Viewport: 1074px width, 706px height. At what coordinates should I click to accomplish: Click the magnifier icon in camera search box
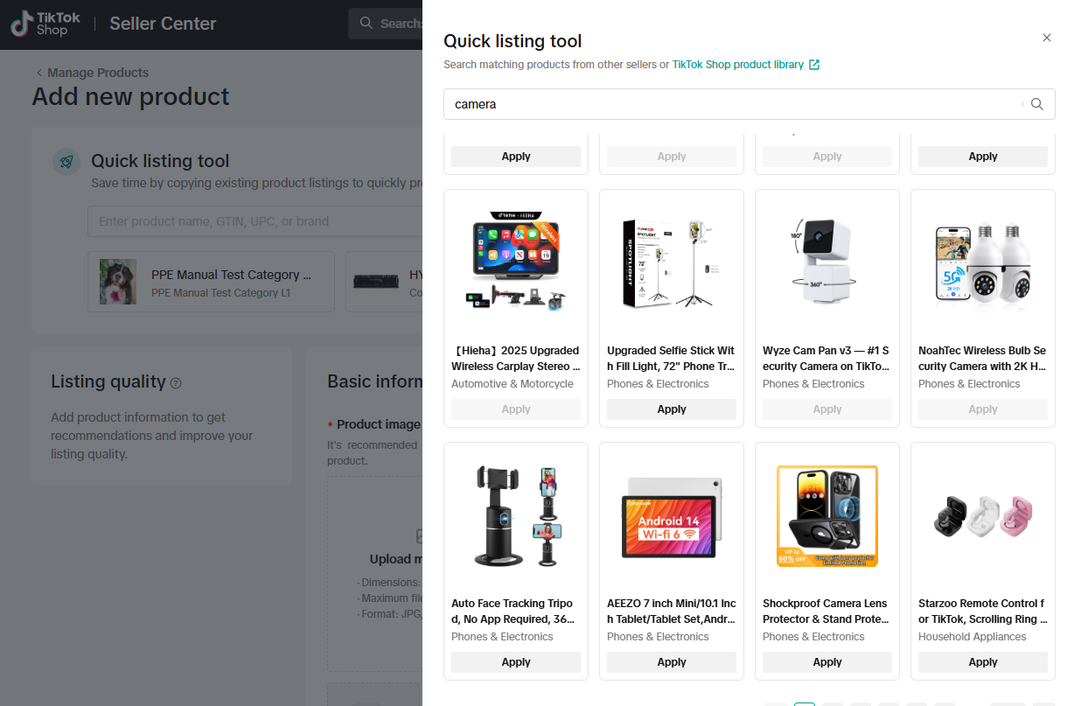click(x=1037, y=104)
